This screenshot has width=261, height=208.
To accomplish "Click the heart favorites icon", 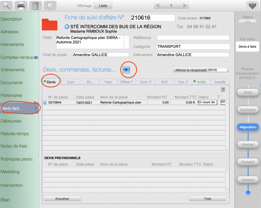I will coord(251,6).
